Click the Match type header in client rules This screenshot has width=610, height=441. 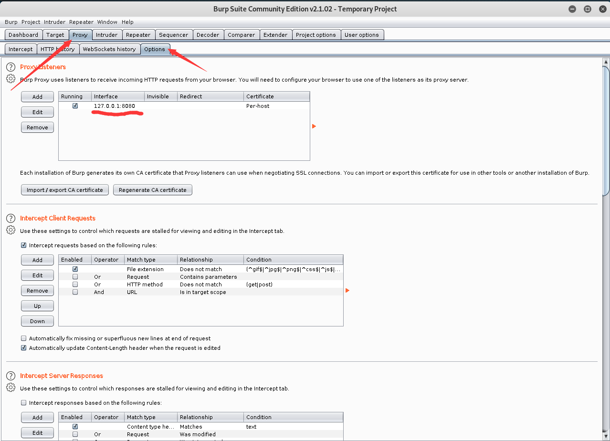pyautogui.click(x=151, y=260)
